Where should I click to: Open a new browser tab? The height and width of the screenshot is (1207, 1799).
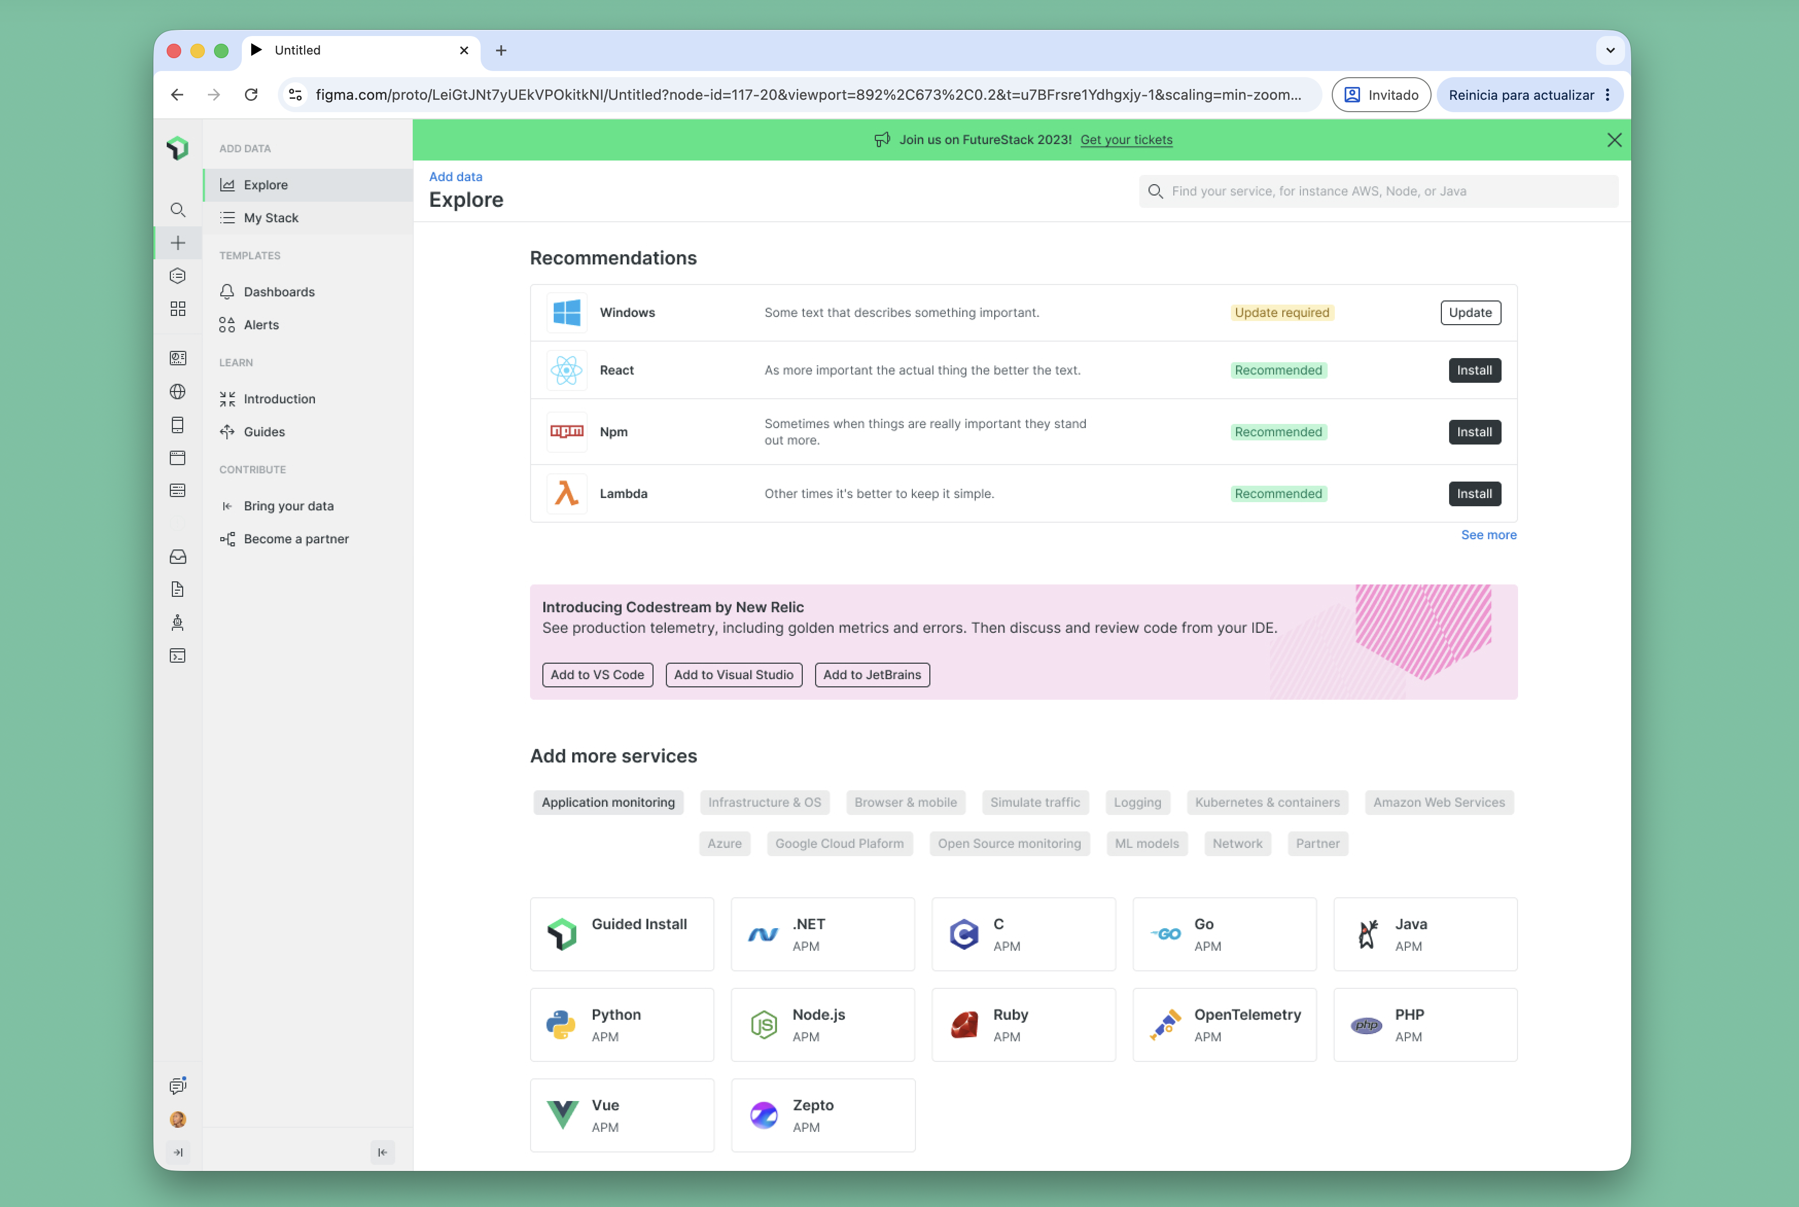[x=501, y=50]
